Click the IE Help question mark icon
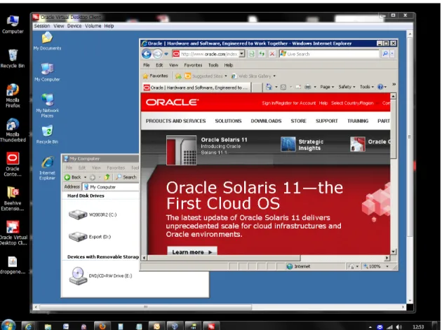This screenshot has height=330, width=442. tap(380, 87)
